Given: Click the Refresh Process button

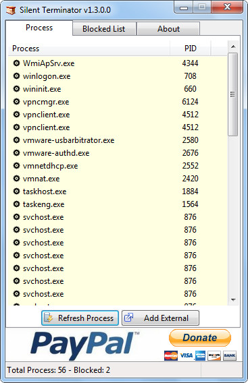Looking at the screenshot, I should pyautogui.click(x=80, y=318).
